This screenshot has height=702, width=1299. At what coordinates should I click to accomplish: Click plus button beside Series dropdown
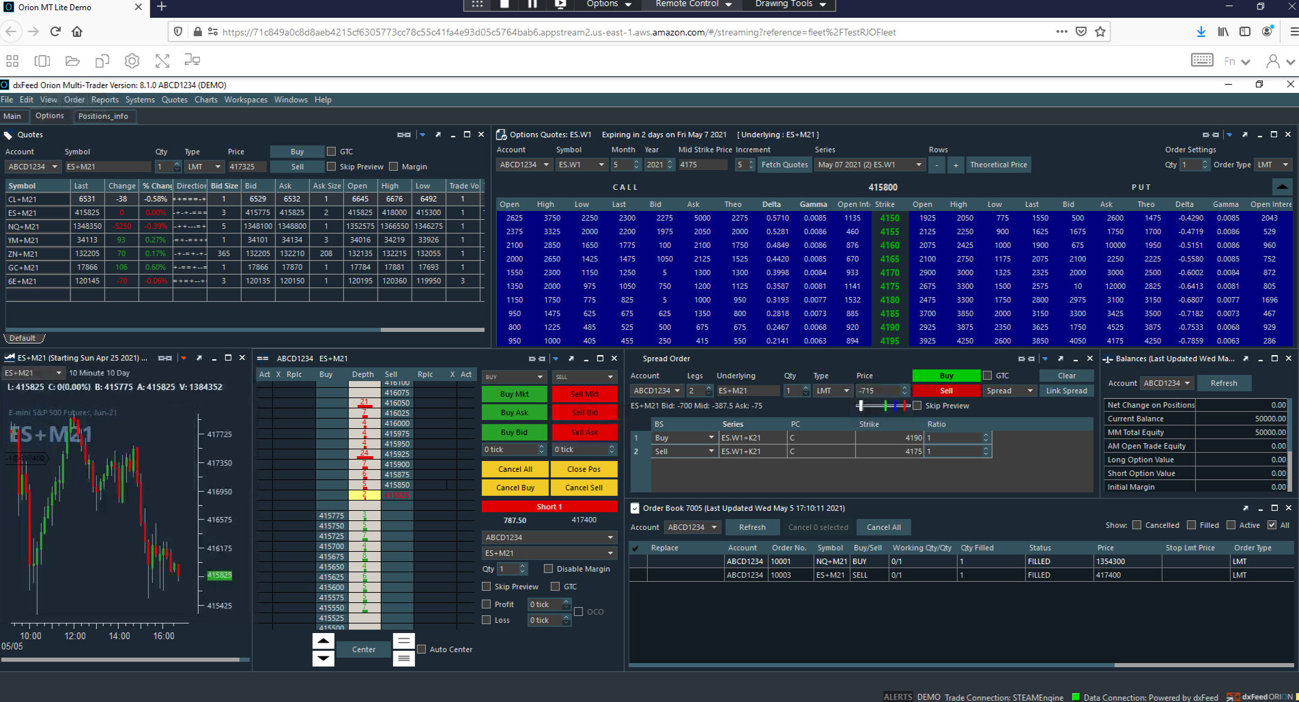point(956,165)
